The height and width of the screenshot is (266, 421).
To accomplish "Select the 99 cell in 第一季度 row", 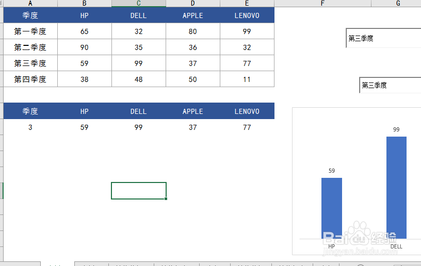I will pyautogui.click(x=247, y=31).
